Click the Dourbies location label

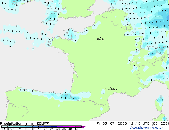click(111, 89)
